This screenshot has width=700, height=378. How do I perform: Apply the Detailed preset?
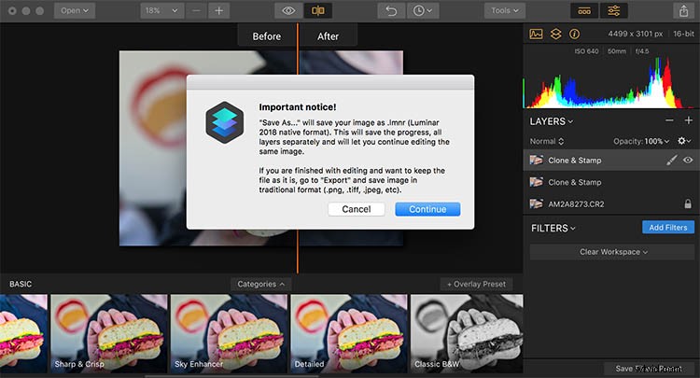pyautogui.click(x=349, y=333)
